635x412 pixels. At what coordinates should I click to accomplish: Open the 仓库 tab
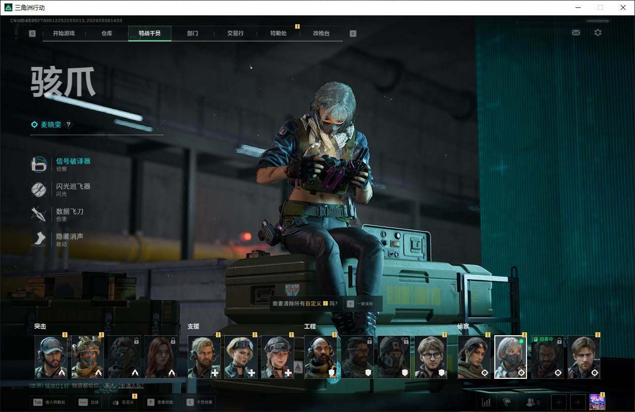tap(106, 33)
